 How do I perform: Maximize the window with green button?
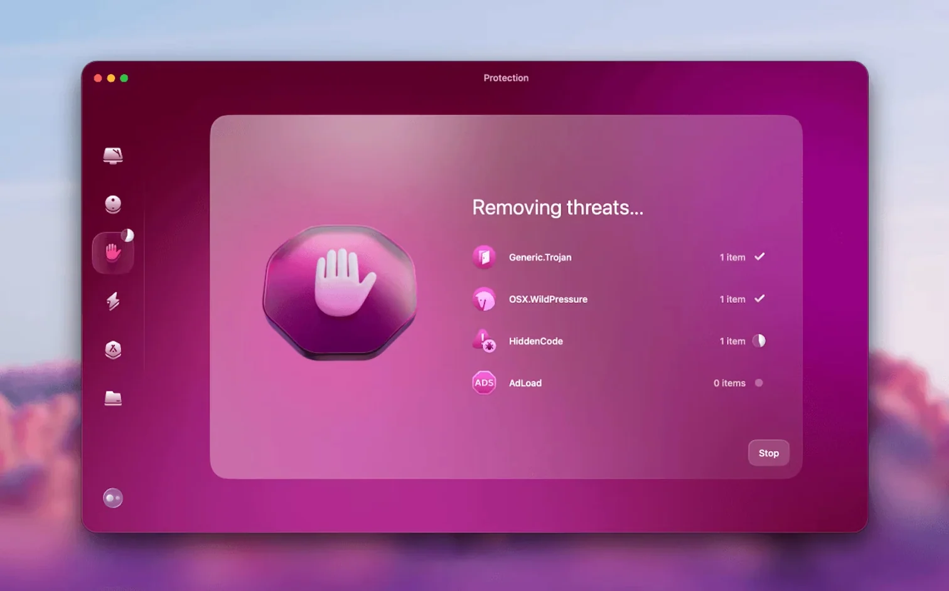click(x=124, y=78)
